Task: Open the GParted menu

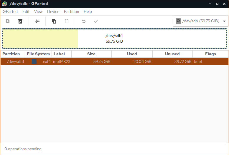Action: [x=10, y=11]
